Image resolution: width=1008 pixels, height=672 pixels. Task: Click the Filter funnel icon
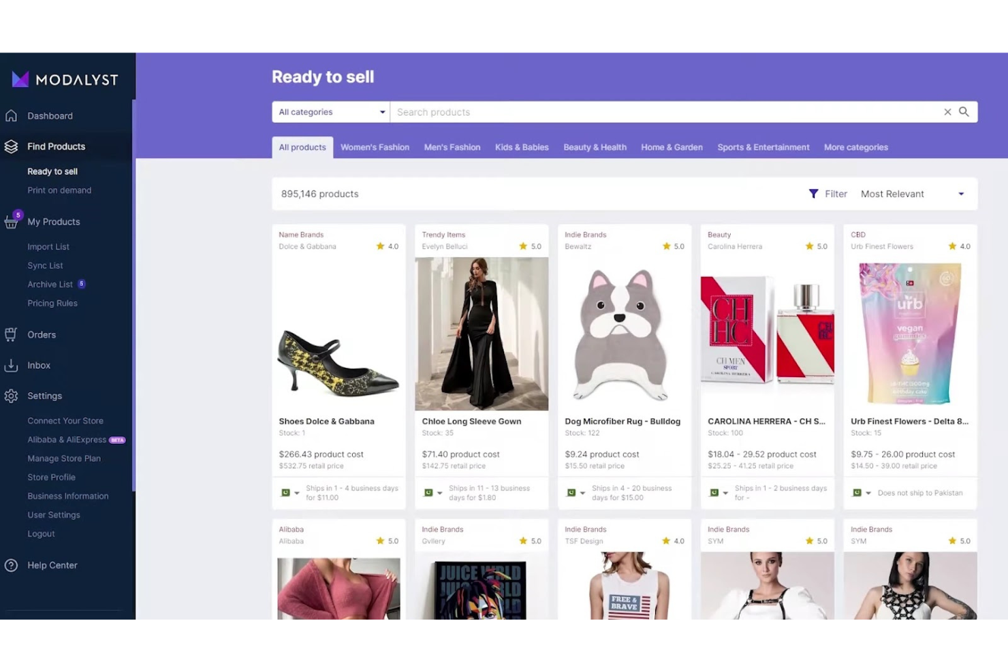(813, 194)
